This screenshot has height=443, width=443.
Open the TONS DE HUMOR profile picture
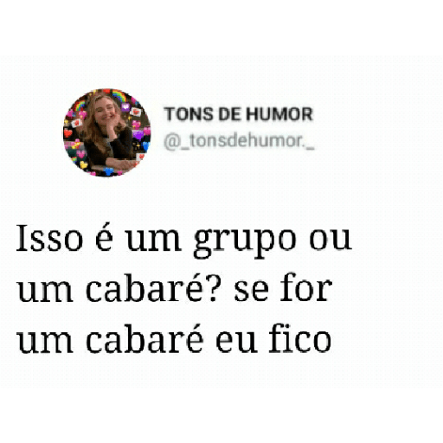[x=106, y=132]
